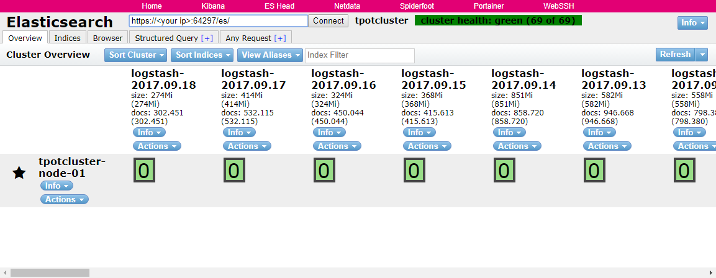Click shard 0 of logstash-2017.09.16

click(x=324, y=170)
